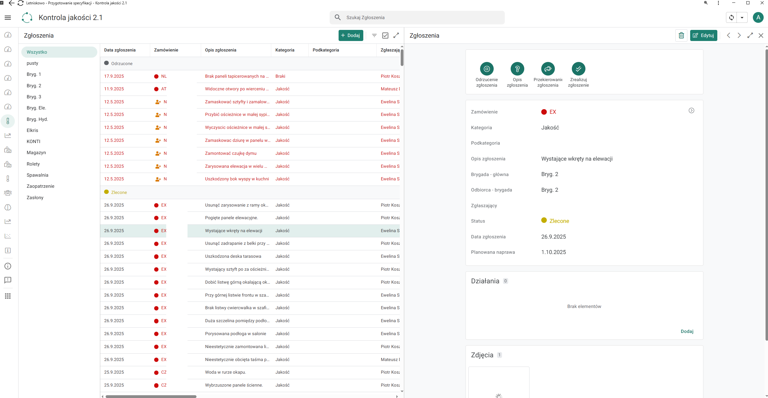Go to the next report
This screenshot has height=398, width=768.
click(739, 35)
